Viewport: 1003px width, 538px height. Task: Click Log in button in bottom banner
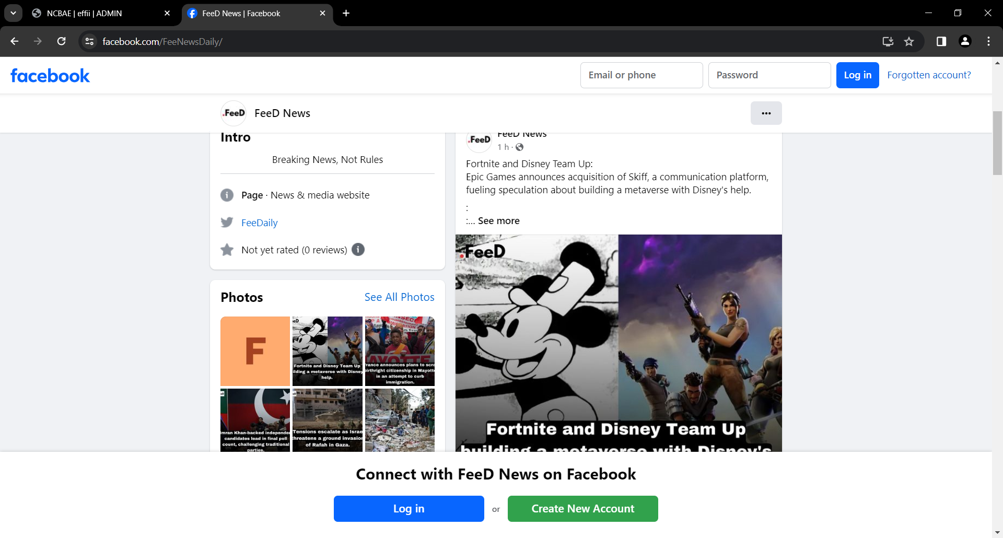point(409,509)
